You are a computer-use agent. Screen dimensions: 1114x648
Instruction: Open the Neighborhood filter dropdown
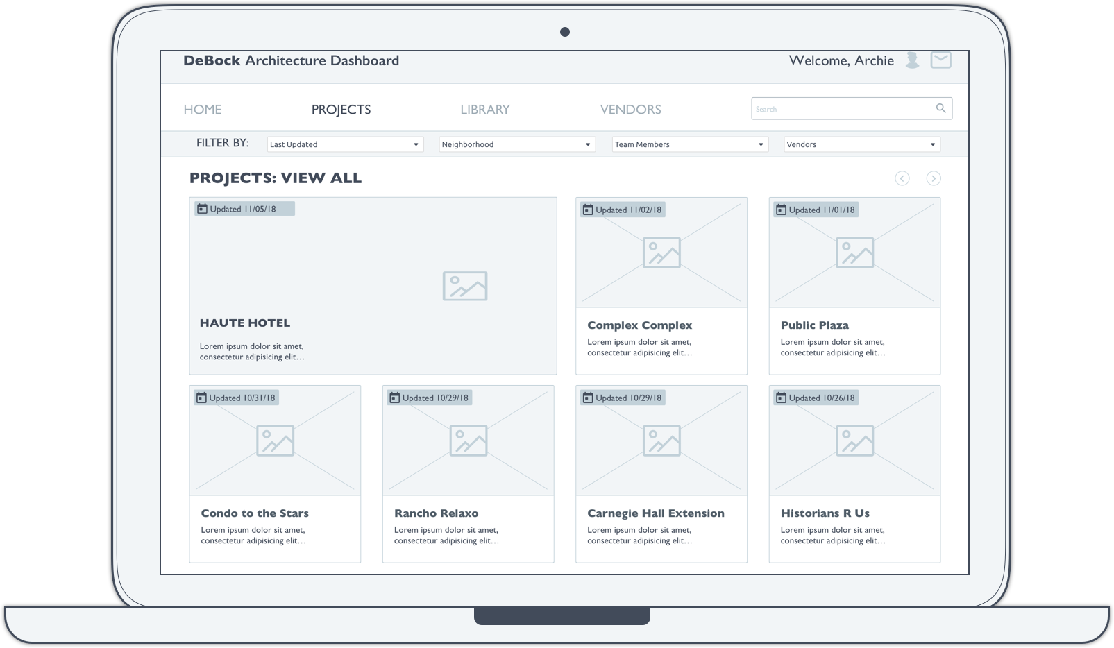pyautogui.click(x=517, y=144)
